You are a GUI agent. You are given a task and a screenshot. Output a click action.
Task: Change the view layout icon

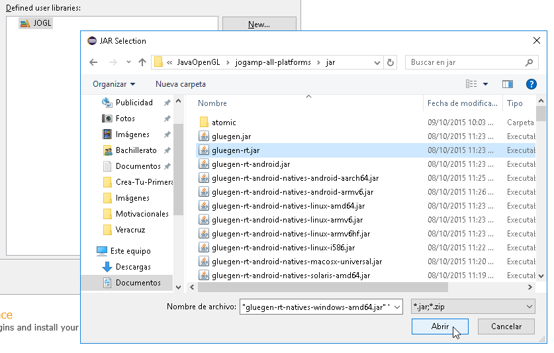[x=471, y=84]
